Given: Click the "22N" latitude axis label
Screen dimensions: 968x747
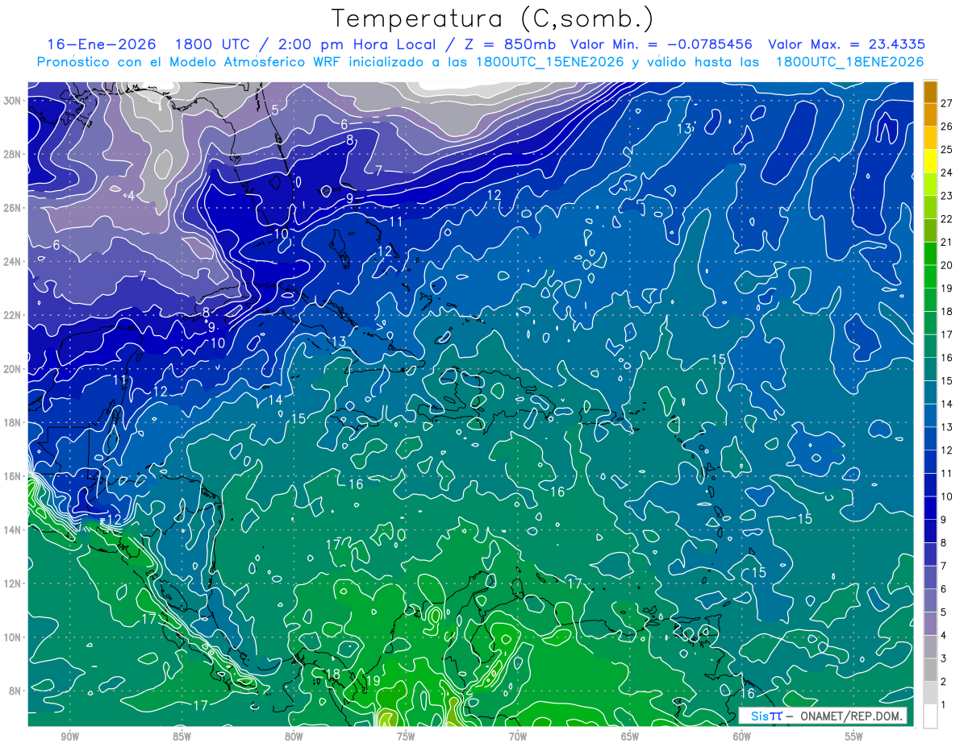Looking at the screenshot, I should 12,315.
